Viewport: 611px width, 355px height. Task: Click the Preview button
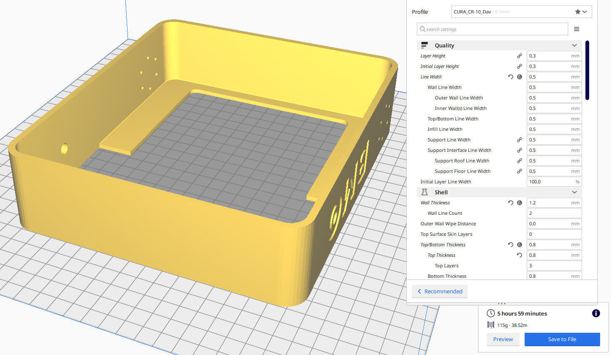503,339
